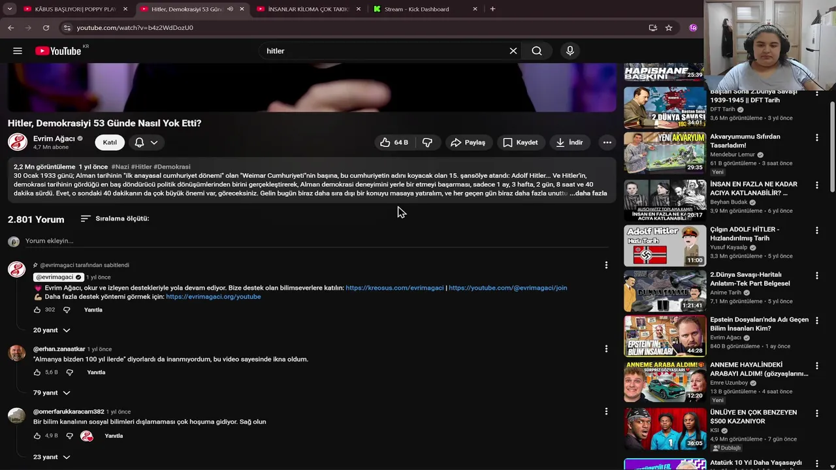The height and width of the screenshot is (470, 836).
Task: Mute the tab's audio speaker icon
Action: click(x=230, y=9)
